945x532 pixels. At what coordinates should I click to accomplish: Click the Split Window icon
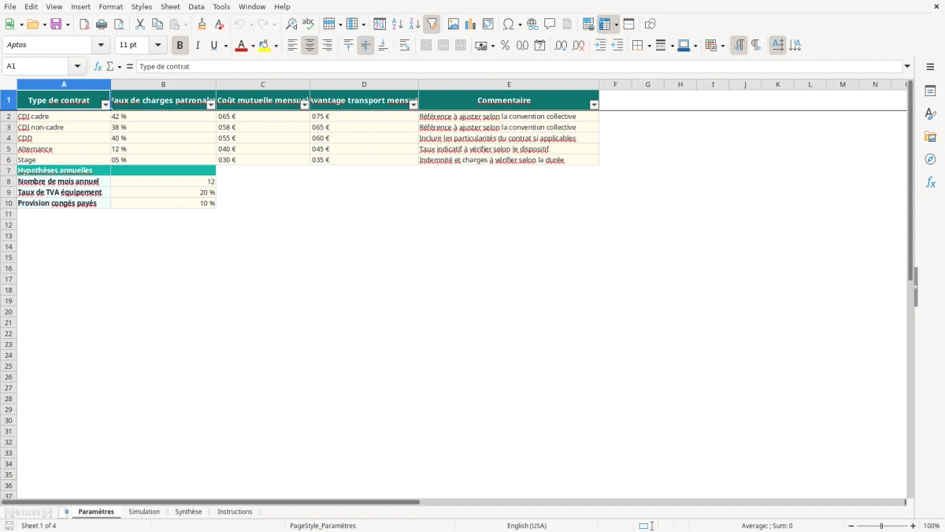(x=629, y=24)
